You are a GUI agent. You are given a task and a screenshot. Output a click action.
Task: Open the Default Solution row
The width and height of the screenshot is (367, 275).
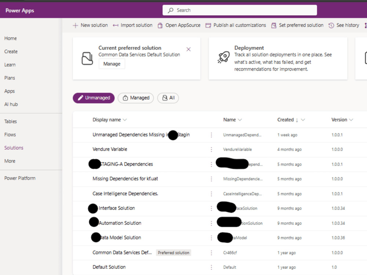109,267
